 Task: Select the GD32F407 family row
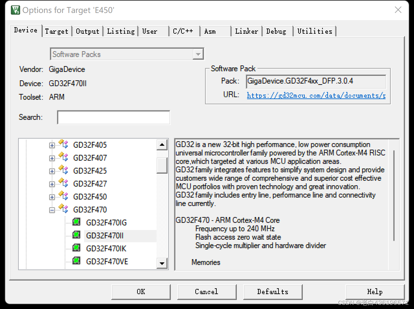coord(90,158)
